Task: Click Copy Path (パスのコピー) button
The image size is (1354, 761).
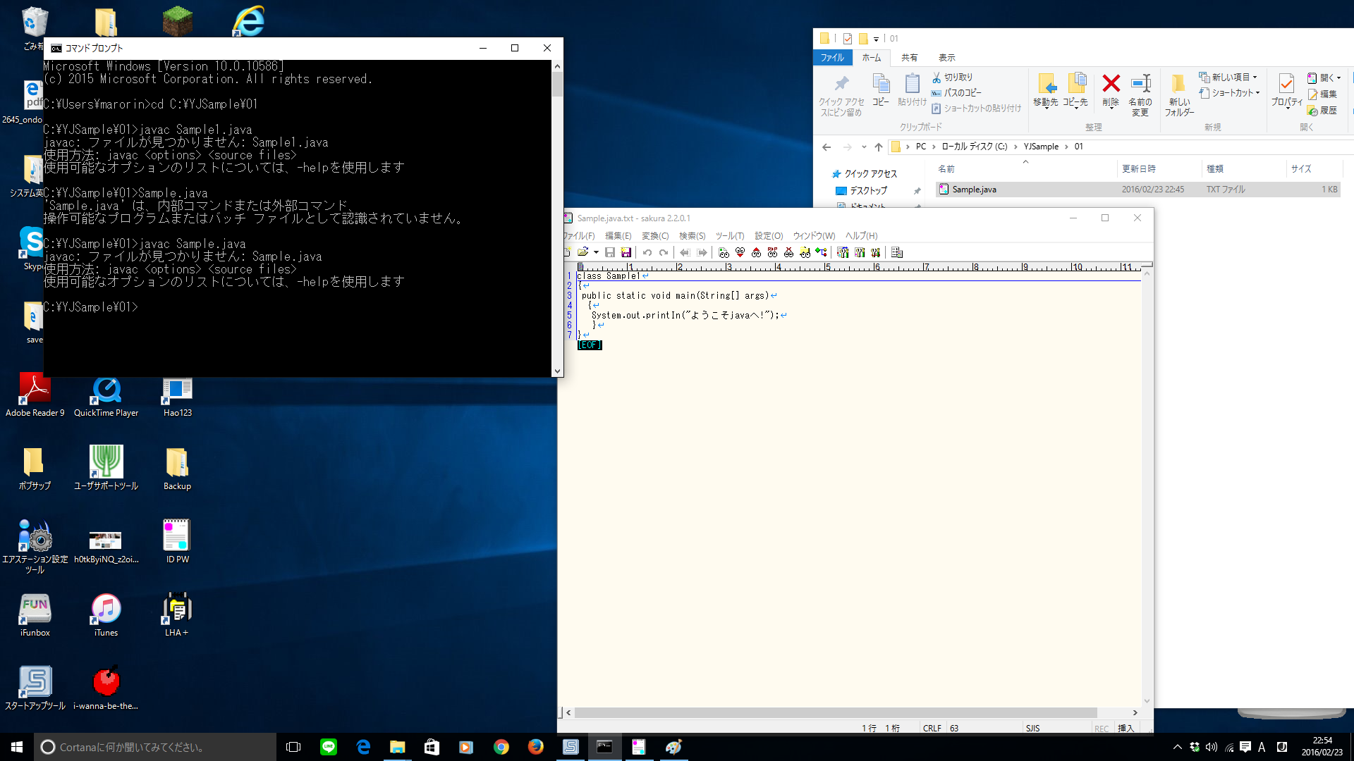Action: pyautogui.click(x=956, y=92)
